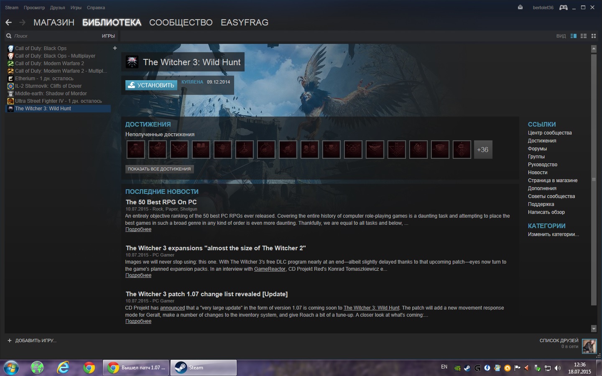This screenshot has width=602, height=376.
Task: Click the GameReactor link in news
Action: [x=270, y=269]
